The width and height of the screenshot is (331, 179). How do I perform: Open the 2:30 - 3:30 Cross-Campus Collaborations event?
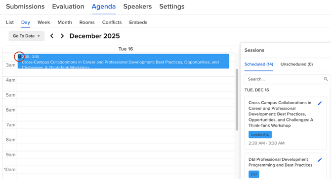(124, 61)
